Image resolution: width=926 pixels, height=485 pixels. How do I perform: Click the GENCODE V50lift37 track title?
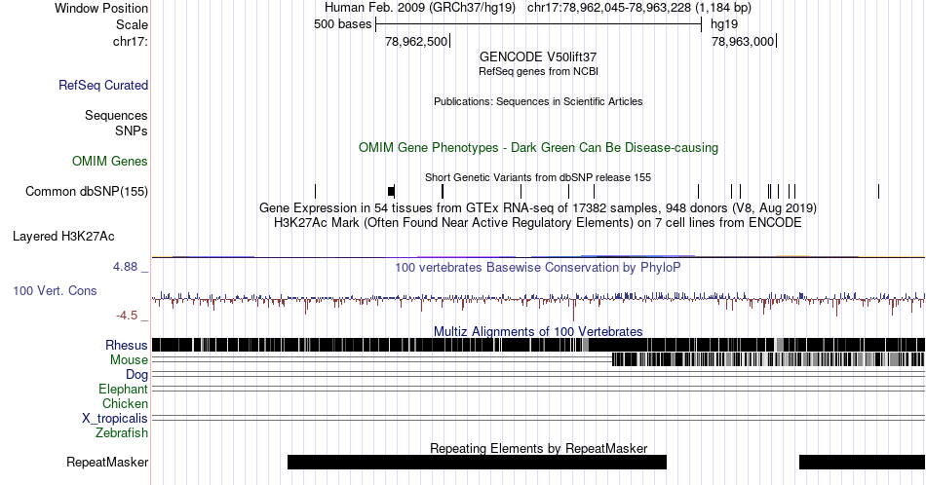click(538, 56)
